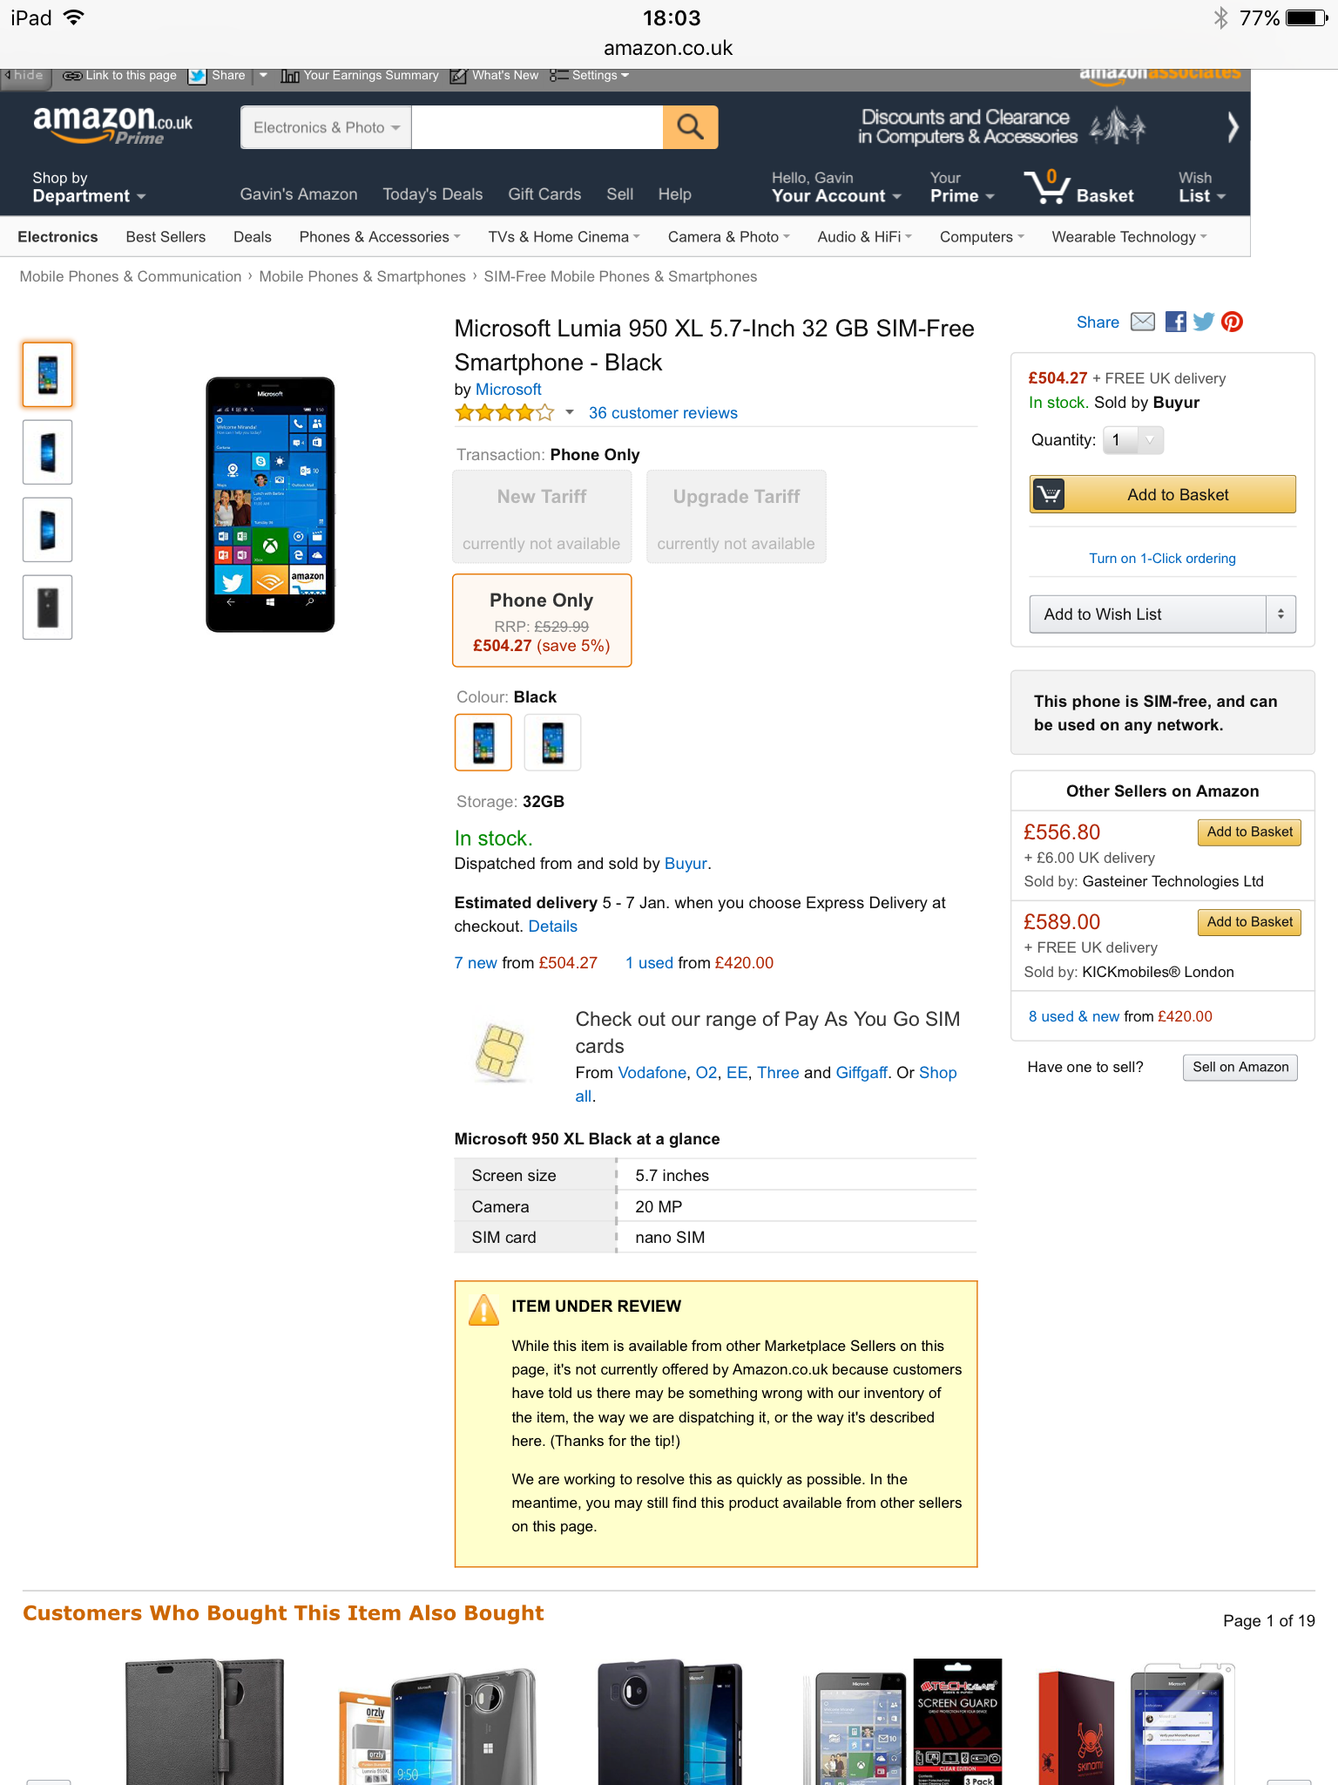Open the Quantity dropdown
1338x1785 pixels.
1132,440
